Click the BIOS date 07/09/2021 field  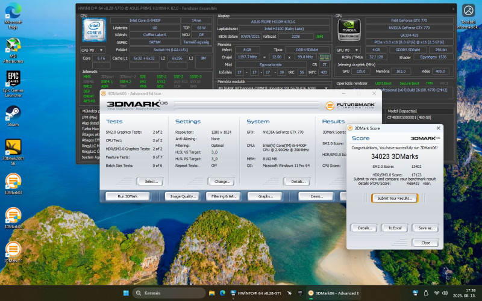pyautogui.click(x=250, y=36)
